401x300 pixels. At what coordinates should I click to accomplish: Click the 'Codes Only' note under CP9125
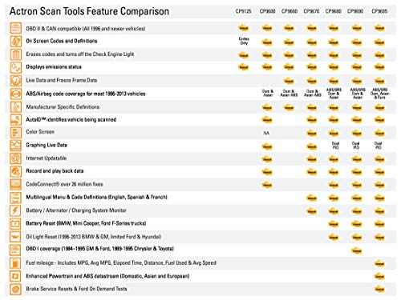point(244,41)
